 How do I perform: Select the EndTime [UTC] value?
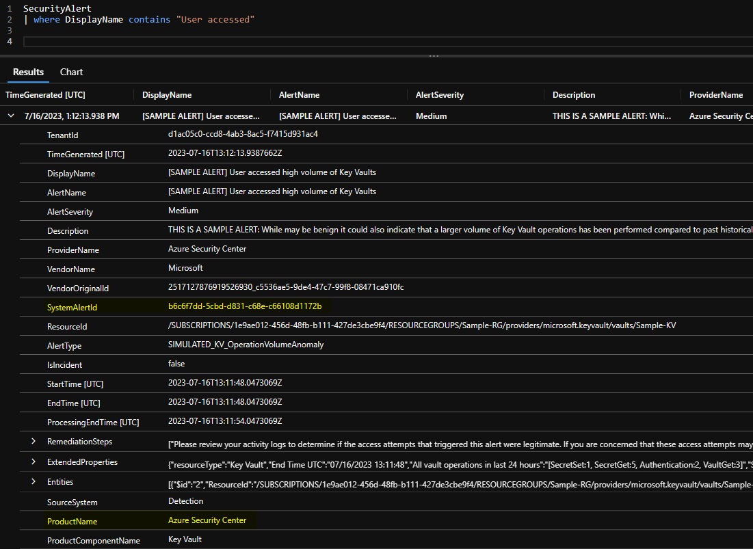click(225, 402)
